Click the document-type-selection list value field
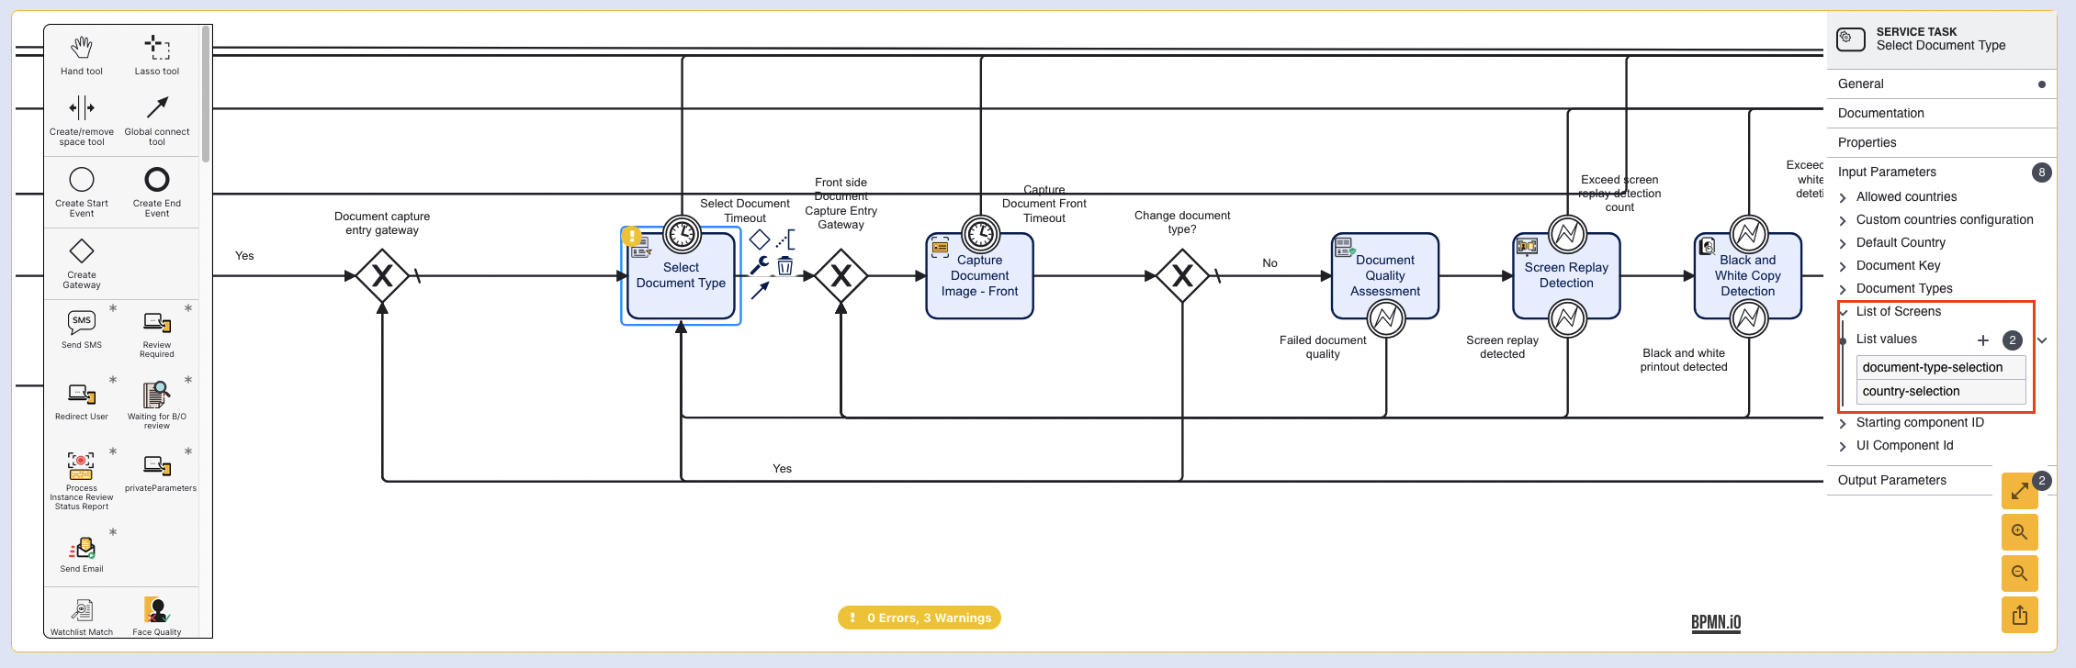 click(x=1940, y=367)
